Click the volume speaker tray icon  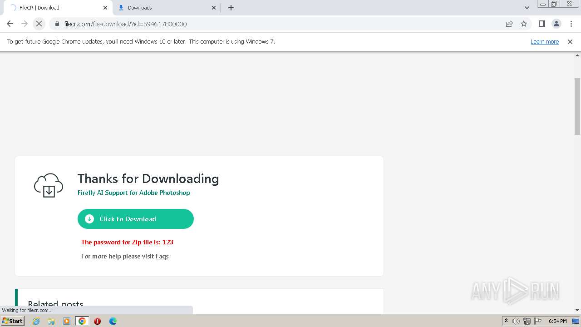516,321
